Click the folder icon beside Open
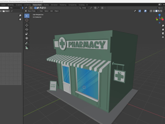Screen dimensions: 165x124 (x=4, y=11)
